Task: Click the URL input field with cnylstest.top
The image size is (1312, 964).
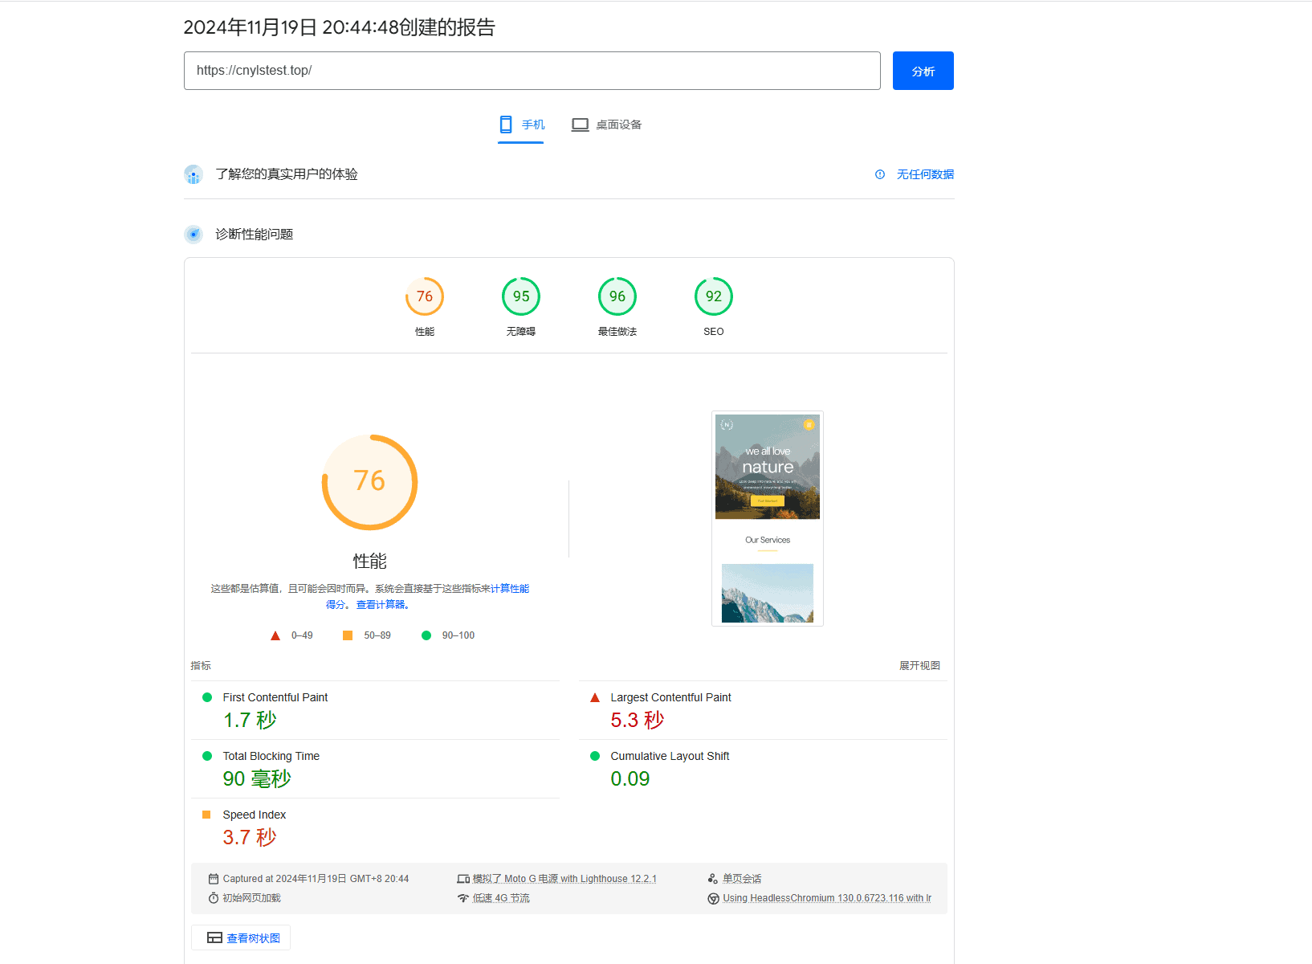Action: (532, 71)
